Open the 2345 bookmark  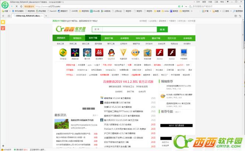pyautogui.click(x=73, y=11)
